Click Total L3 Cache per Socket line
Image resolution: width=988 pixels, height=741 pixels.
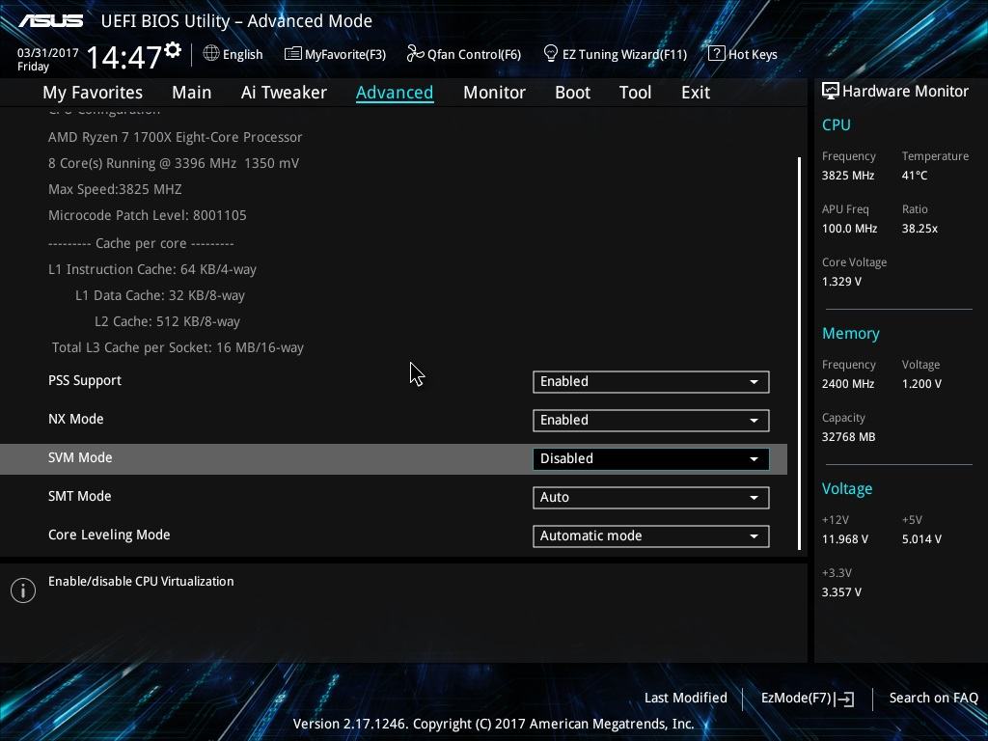click(178, 347)
